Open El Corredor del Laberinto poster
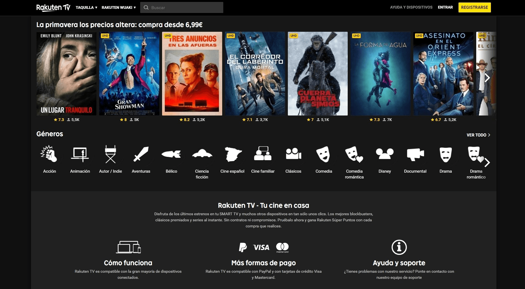This screenshot has width=525, height=289. [255, 73]
